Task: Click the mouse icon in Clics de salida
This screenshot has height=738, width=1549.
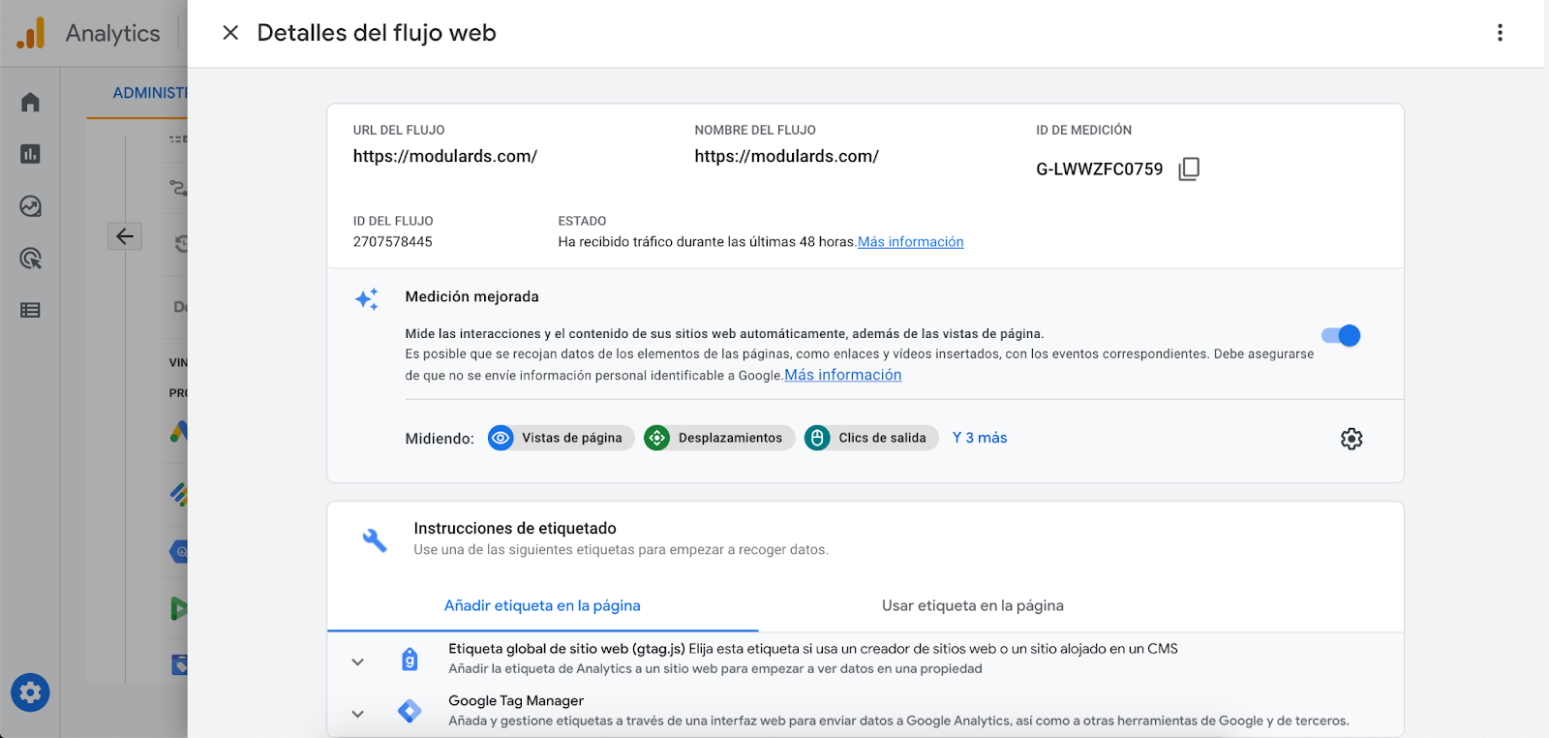Action: [x=817, y=438]
